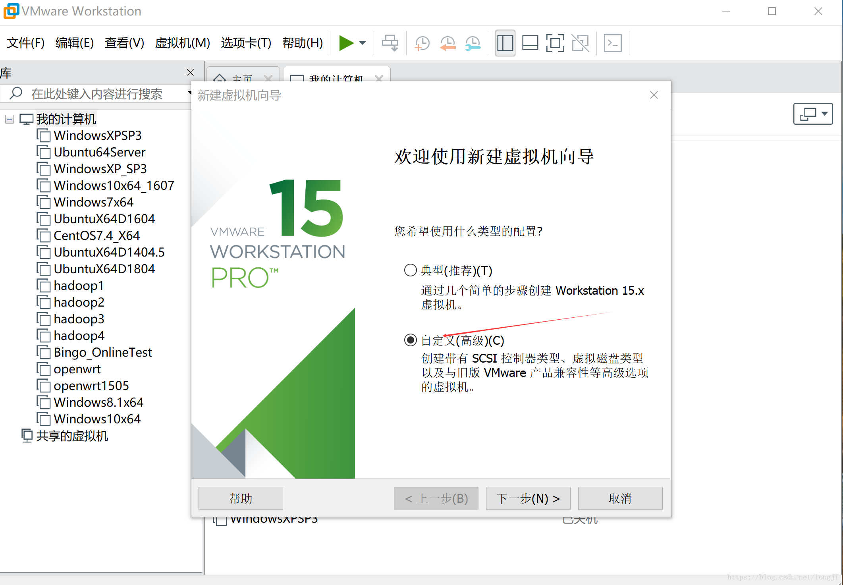Click the Windows8.1x64 VM icon
The image size is (843, 585).
pos(44,402)
